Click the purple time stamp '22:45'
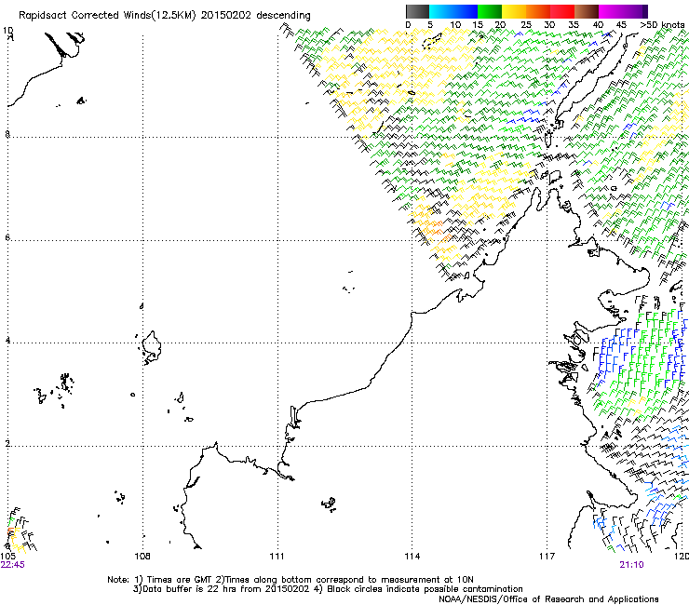This screenshot has height=605, width=689. click(13, 565)
